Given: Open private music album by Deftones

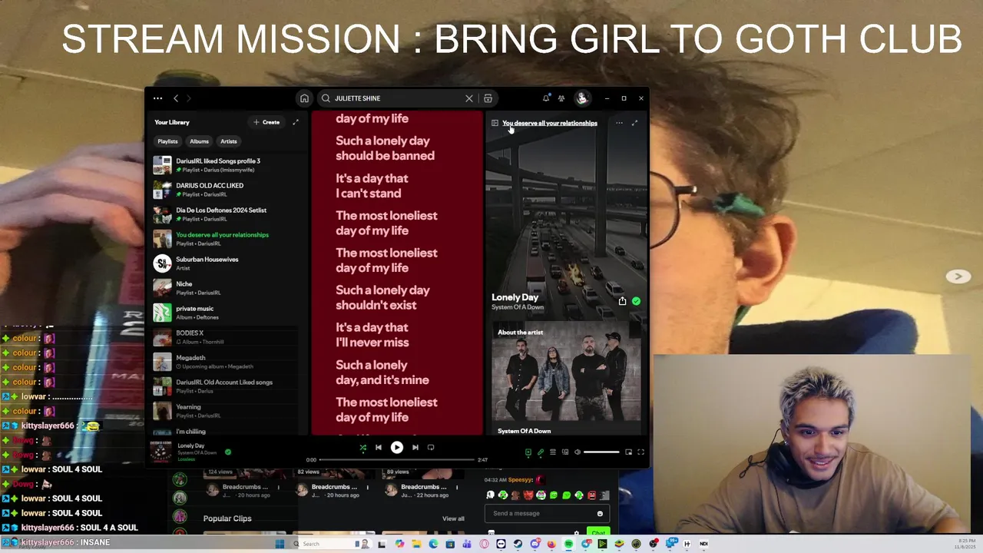Looking at the screenshot, I should (227, 313).
